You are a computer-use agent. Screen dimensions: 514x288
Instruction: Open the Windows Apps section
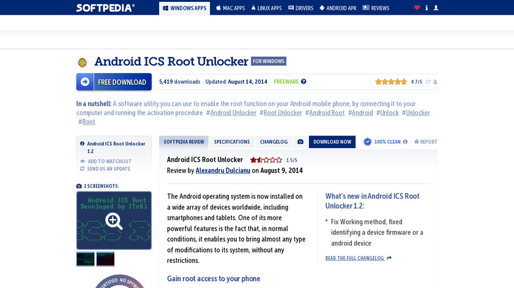coord(185,8)
